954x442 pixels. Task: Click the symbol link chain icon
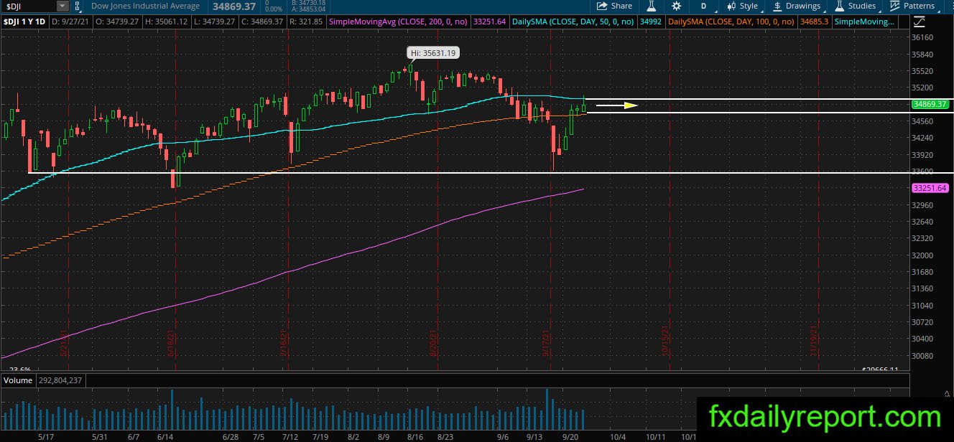[x=77, y=6]
